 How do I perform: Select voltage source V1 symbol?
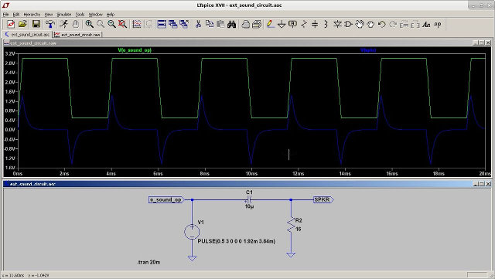point(192,232)
